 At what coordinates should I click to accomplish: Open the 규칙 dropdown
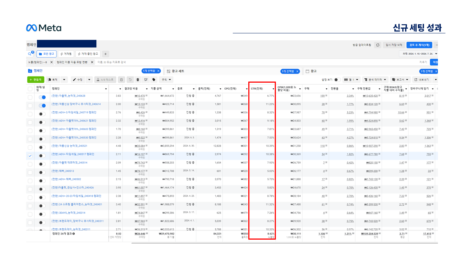[x=167, y=79]
